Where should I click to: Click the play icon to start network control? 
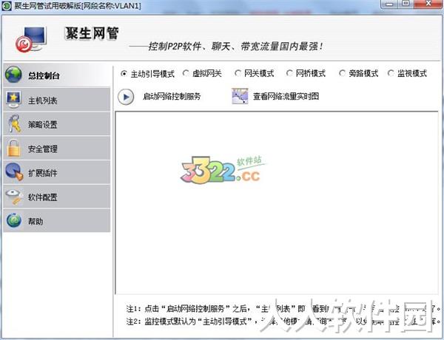126,97
